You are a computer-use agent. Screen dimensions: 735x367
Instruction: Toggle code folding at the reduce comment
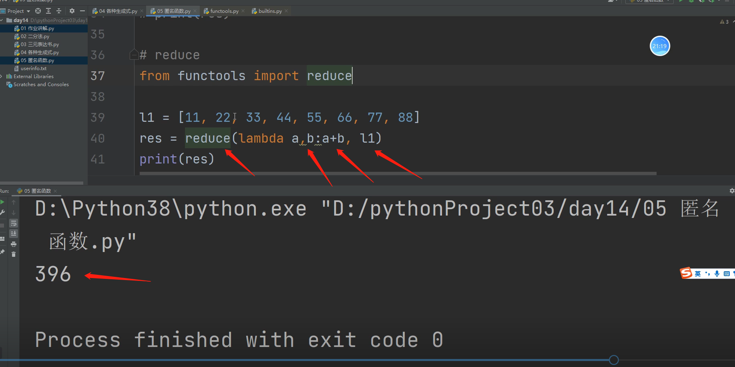tap(134, 55)
